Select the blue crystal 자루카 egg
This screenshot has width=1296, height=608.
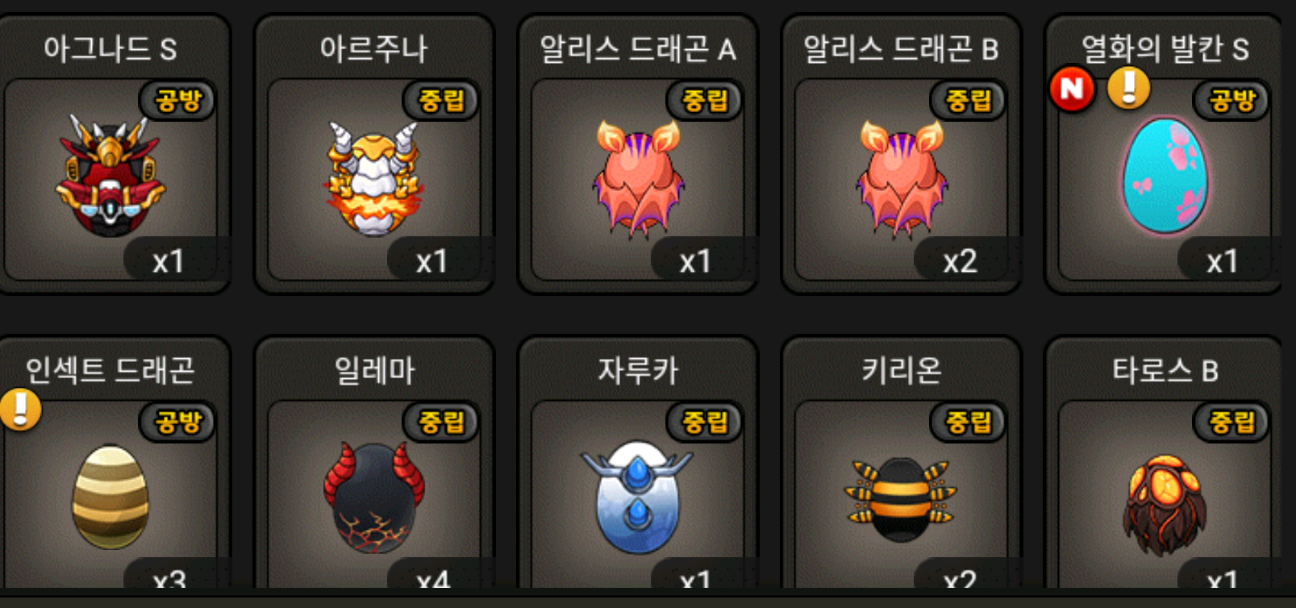tap(637, 497)
